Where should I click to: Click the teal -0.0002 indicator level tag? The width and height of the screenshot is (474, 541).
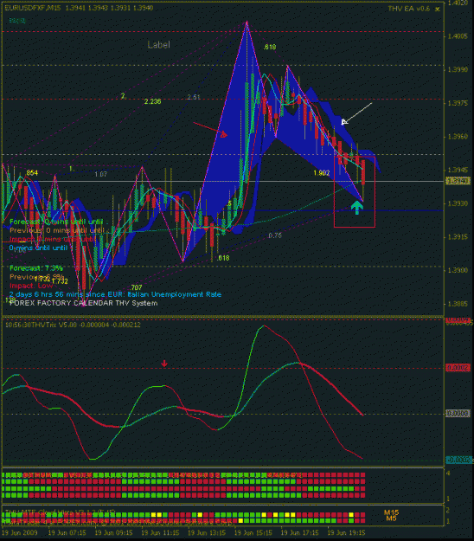[458, 460]
